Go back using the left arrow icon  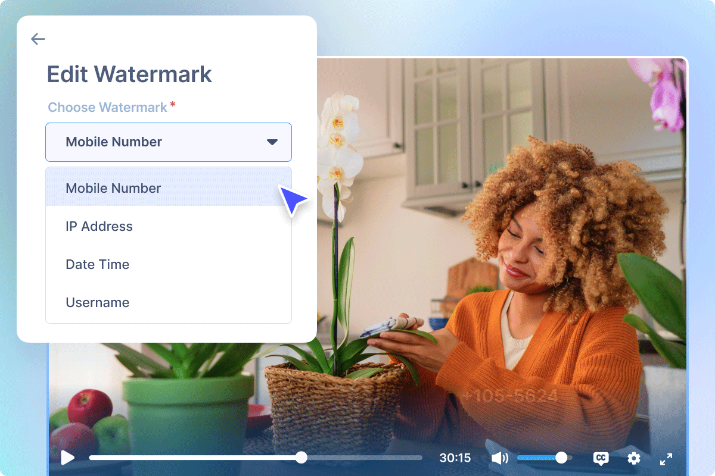click(38, 39)
